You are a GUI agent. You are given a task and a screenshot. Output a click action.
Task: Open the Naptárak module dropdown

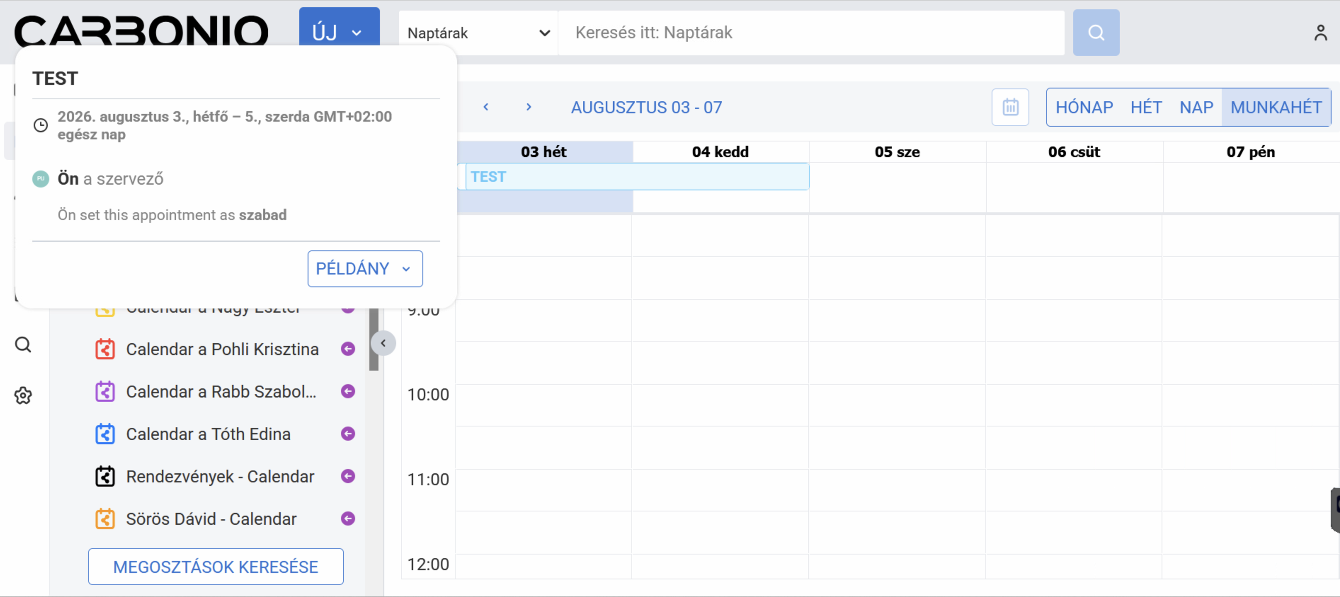point(478,33)
